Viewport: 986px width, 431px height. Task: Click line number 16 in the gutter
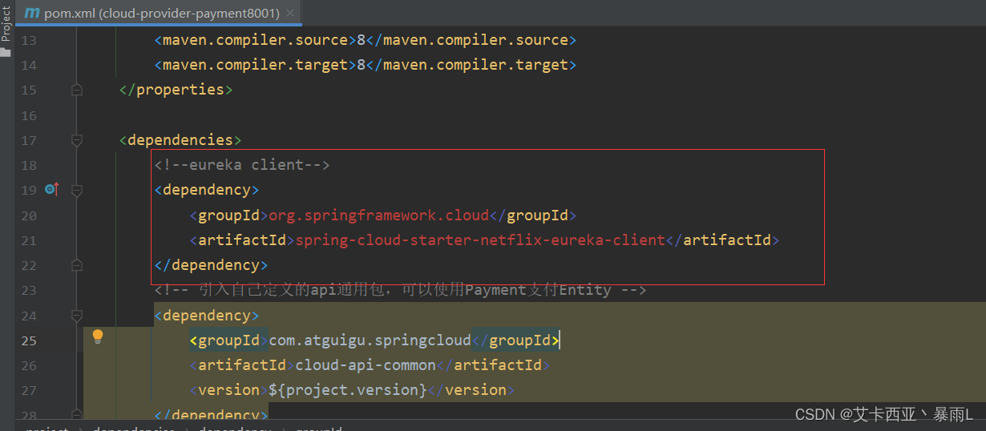click(28, 115)
